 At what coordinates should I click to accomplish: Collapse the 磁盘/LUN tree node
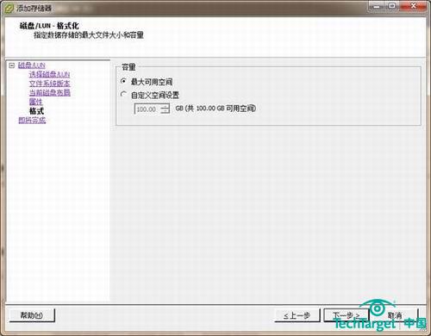point(11,65)
